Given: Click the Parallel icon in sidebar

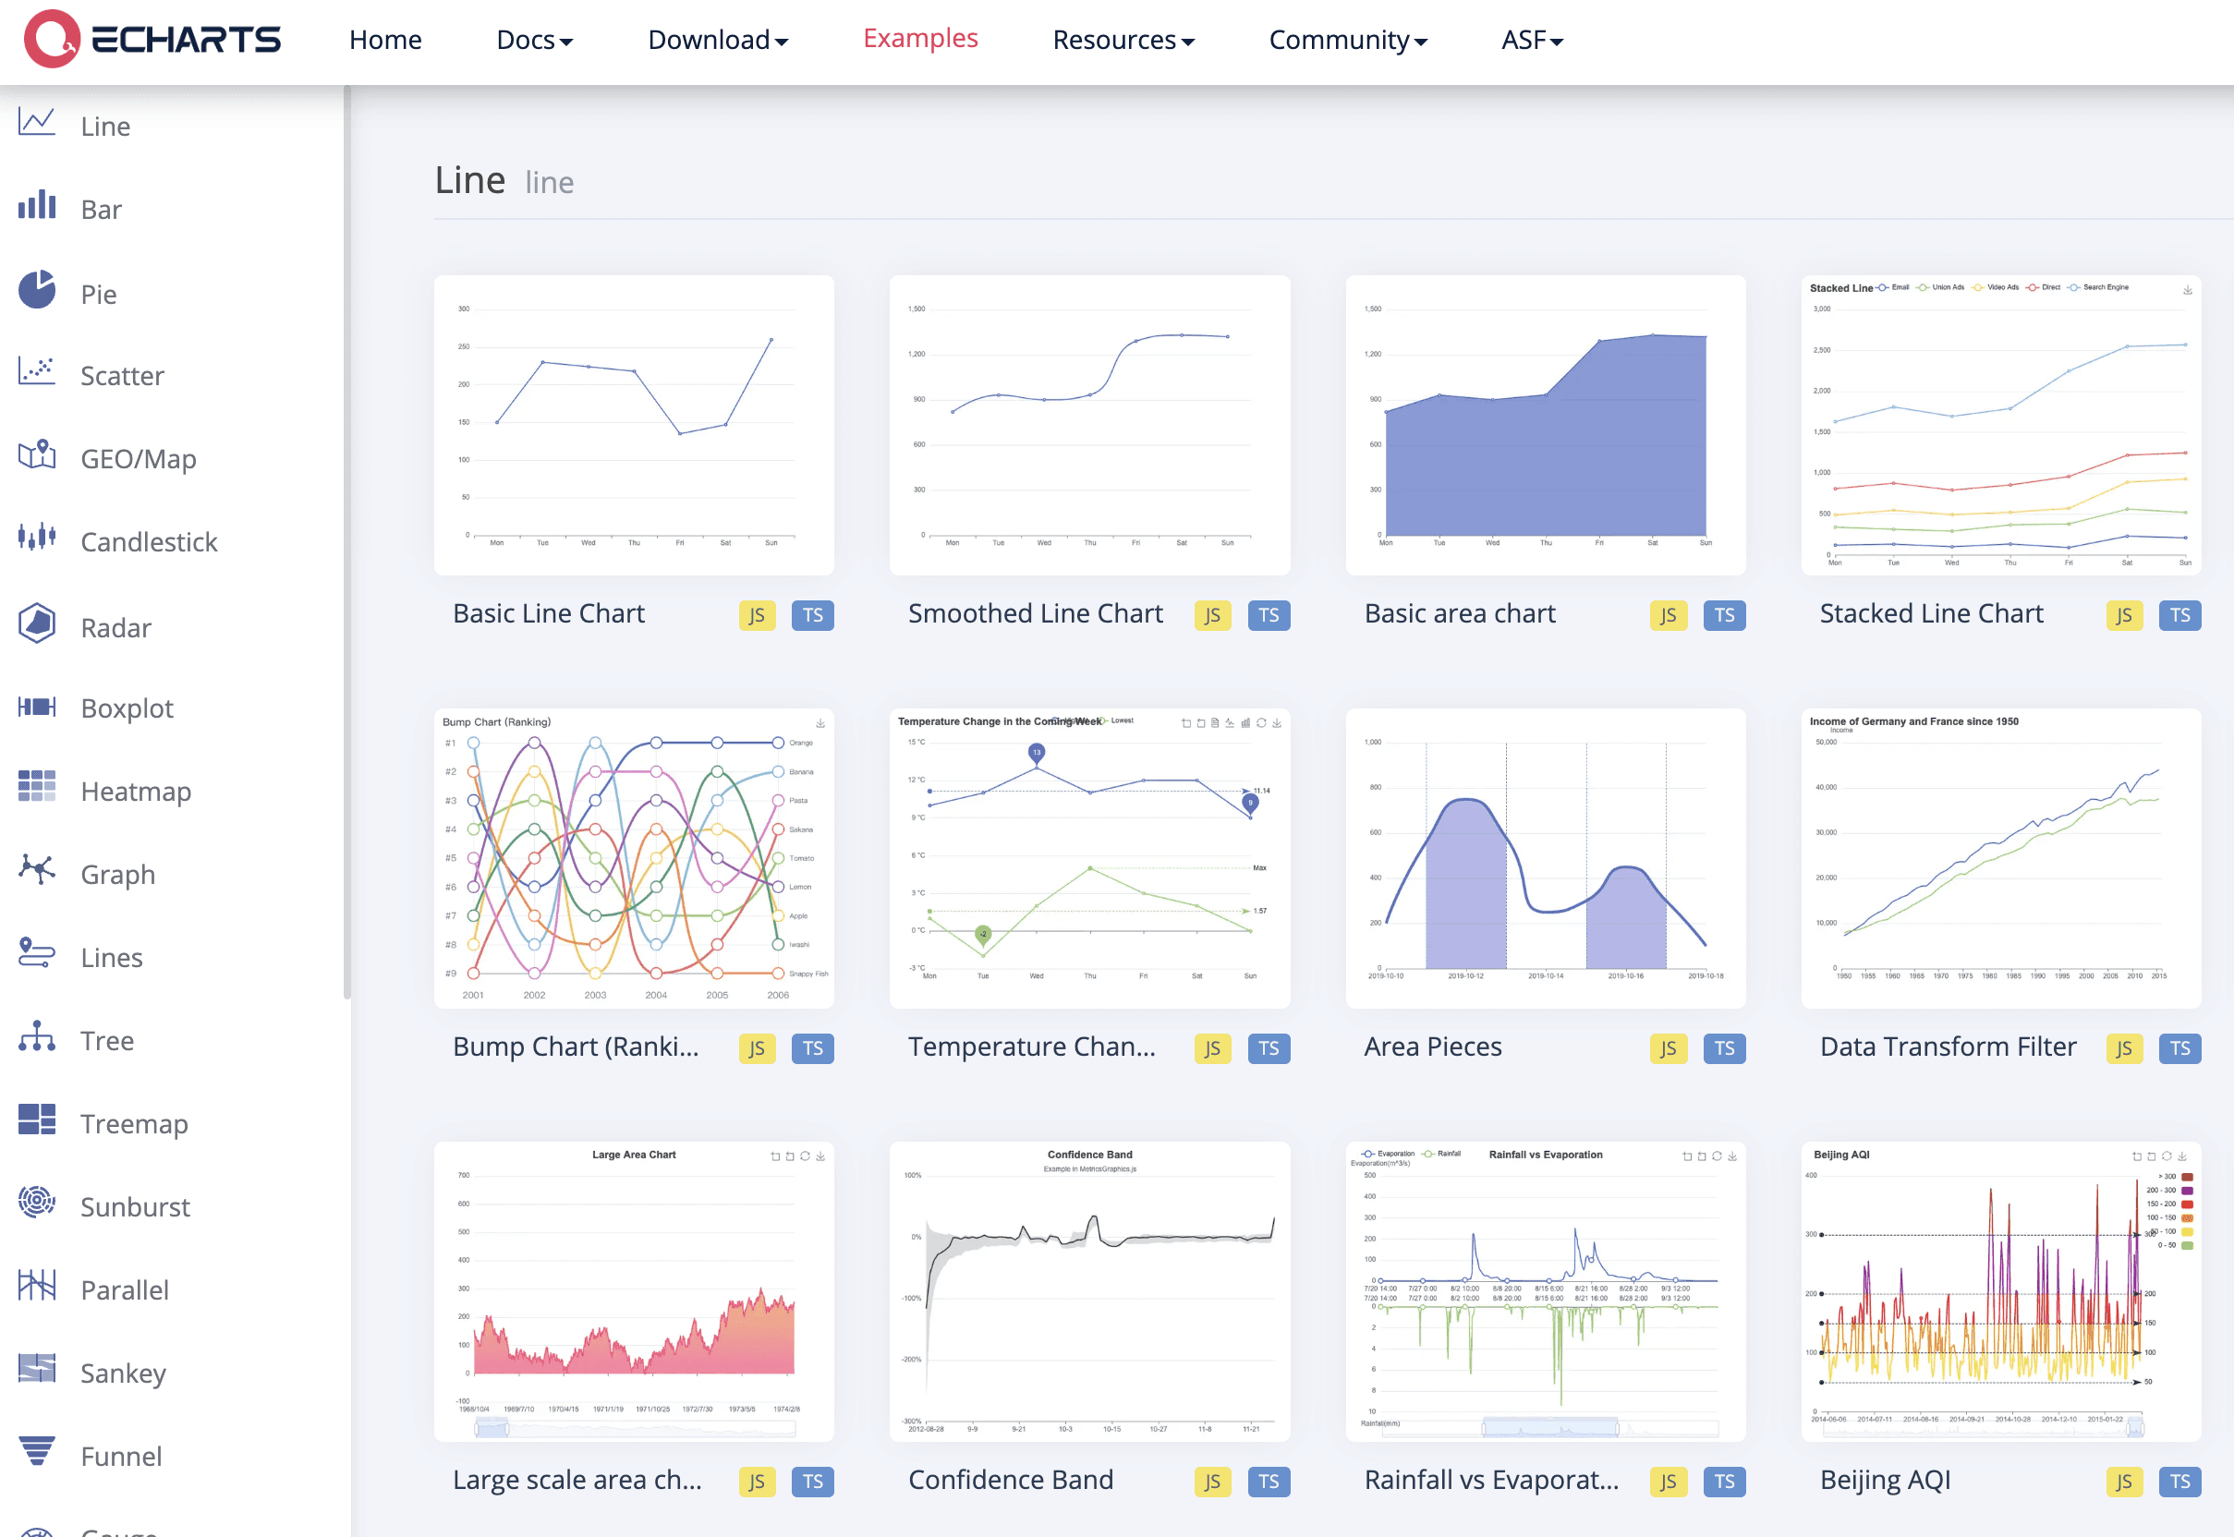Looking at the screenshot, I should click(37, 1286).
